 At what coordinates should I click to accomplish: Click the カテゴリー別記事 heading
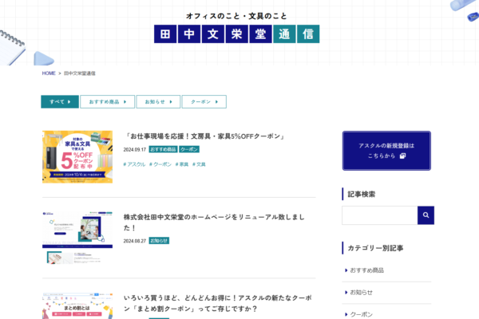[x=375, y=248]
